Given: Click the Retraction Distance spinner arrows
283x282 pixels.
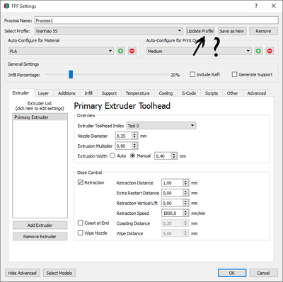Looking at the screenshot, I should 185,183.
